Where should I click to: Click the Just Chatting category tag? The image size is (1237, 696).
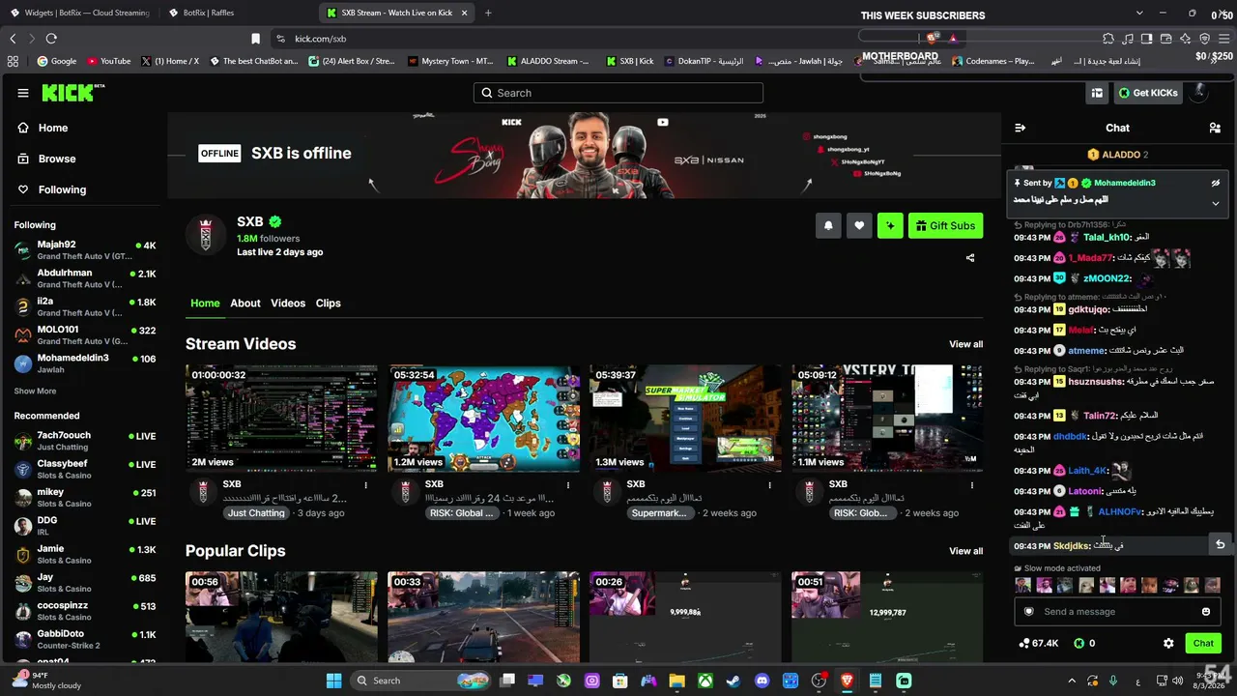(256, 513)
